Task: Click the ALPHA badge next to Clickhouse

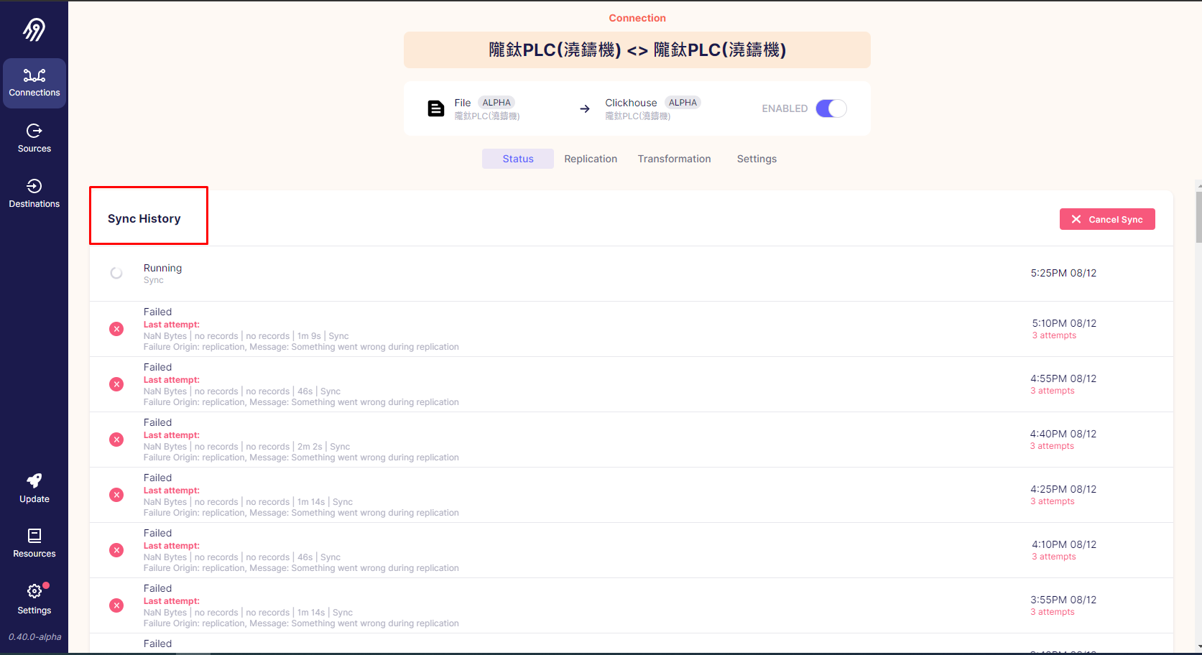Action: click(x=683, y=103)
